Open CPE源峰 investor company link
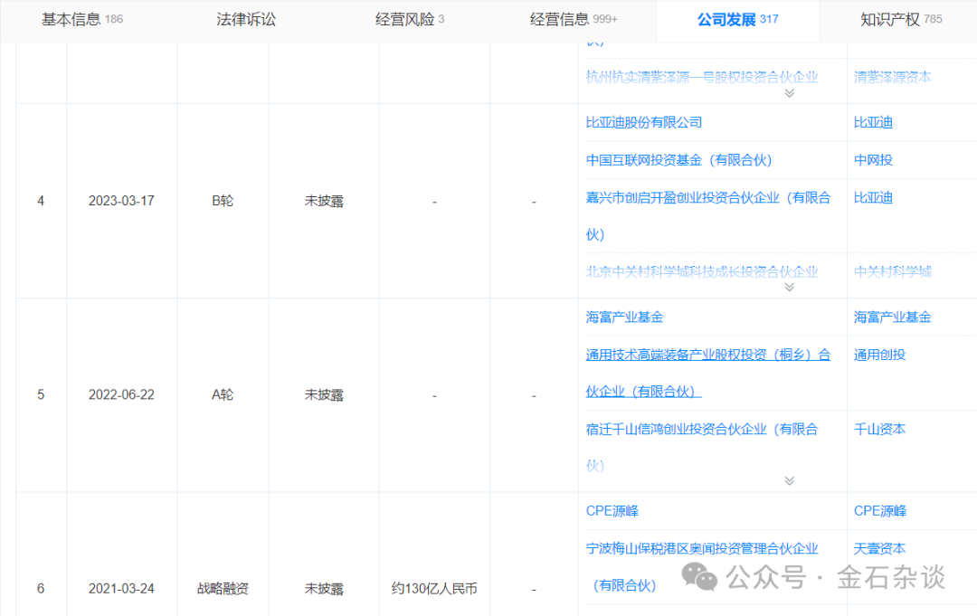Viewport: 977px width, 616px height. tap(612, 511)
